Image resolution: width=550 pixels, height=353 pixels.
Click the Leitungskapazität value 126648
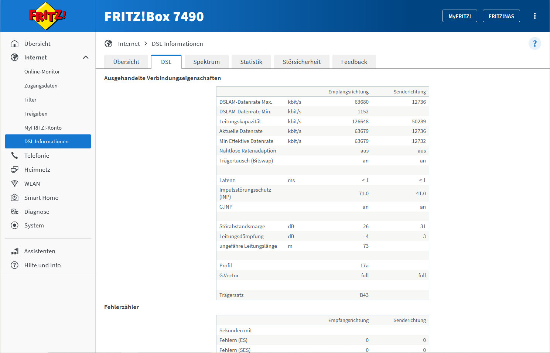[360, 121]
